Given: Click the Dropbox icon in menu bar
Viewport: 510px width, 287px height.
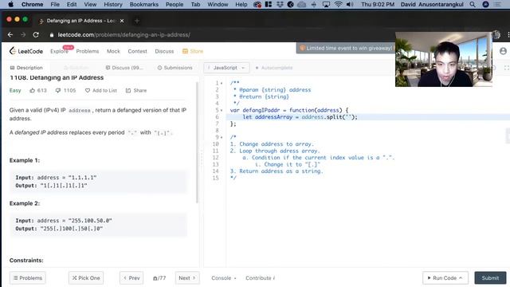Looking at the screenshot, I should click(x=280, y=4).
